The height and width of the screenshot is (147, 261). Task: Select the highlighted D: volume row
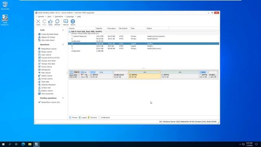tap(144, 44)
